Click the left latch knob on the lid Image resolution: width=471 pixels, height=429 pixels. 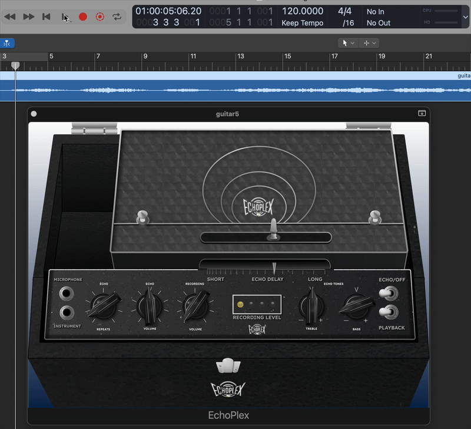142,217
